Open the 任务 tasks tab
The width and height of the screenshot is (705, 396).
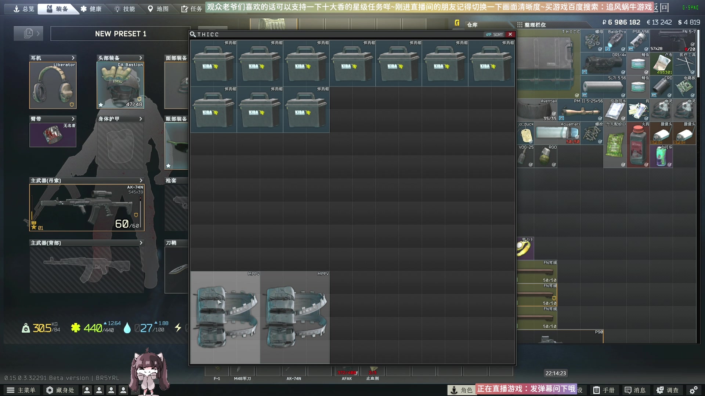pyautogui.click(x=192, y=9)
